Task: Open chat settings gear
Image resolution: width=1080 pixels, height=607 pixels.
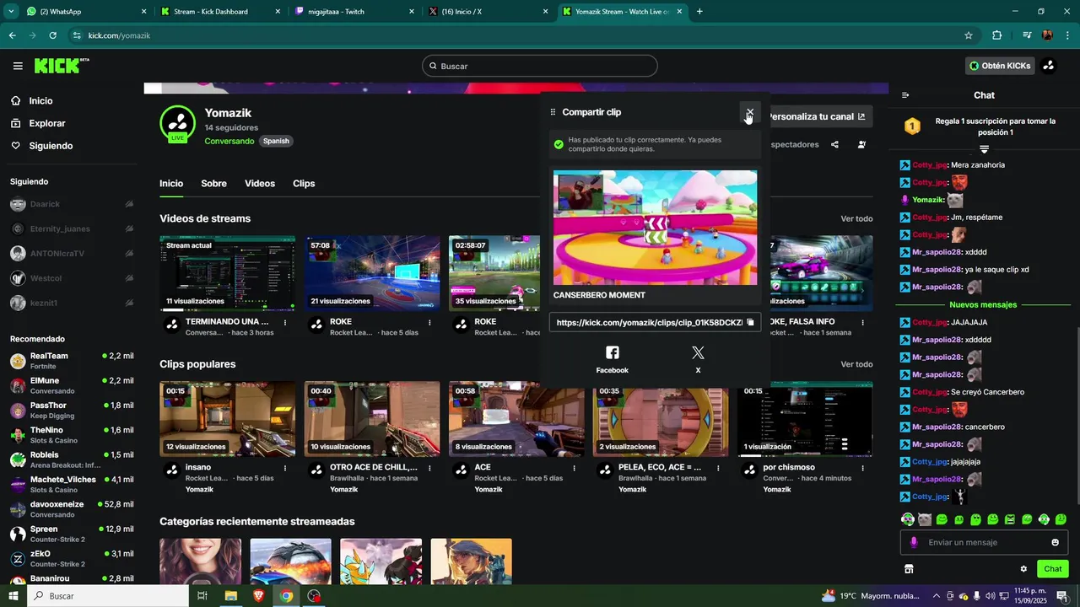Action: tap(1023, 569)
